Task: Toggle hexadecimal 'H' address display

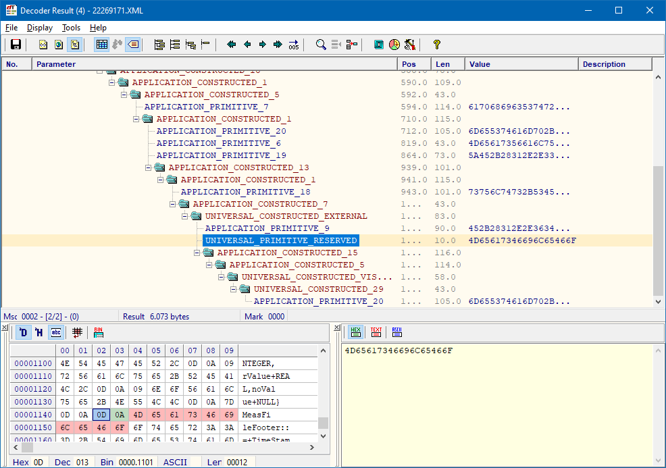Action: tap(39, 332)
